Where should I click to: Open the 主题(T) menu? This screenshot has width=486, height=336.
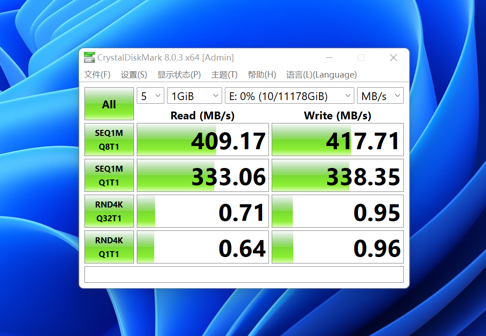[x=224, y=75]
